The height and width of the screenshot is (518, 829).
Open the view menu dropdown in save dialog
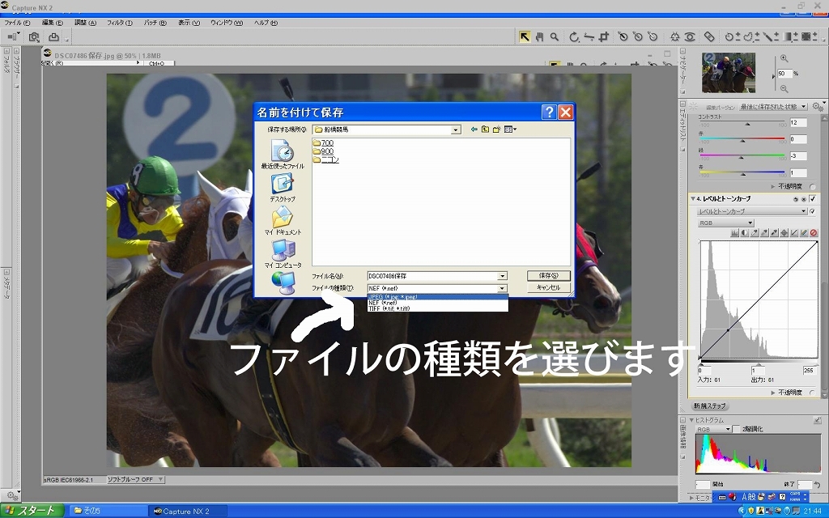coord(510,129)
